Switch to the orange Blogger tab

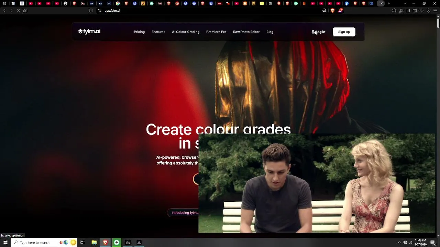(245, 3)
